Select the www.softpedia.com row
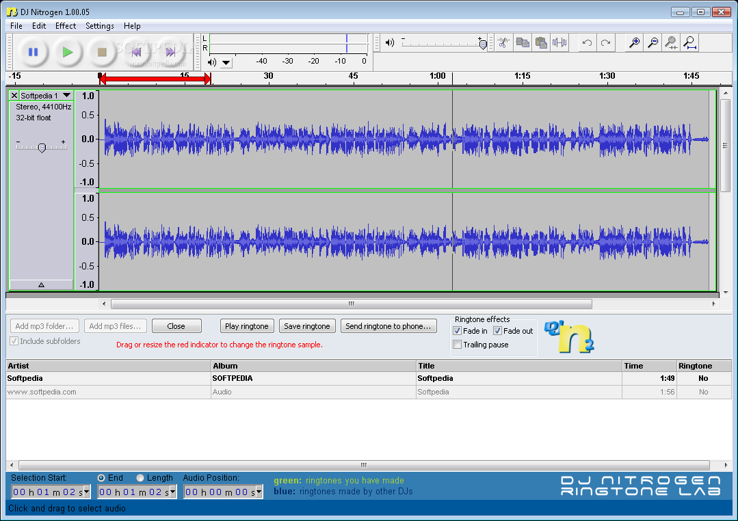 point(369,392)
